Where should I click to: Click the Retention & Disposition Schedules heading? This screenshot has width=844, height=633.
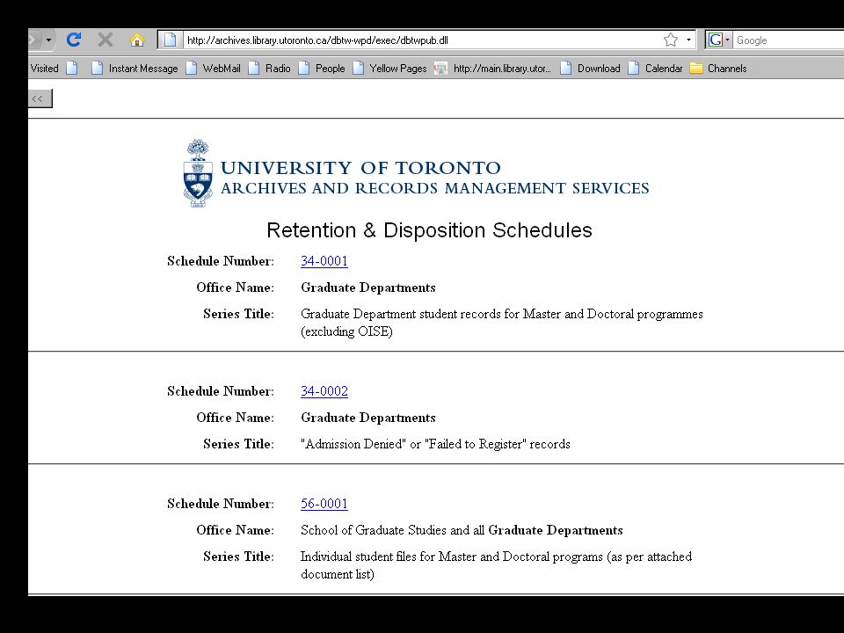[430, 230]
